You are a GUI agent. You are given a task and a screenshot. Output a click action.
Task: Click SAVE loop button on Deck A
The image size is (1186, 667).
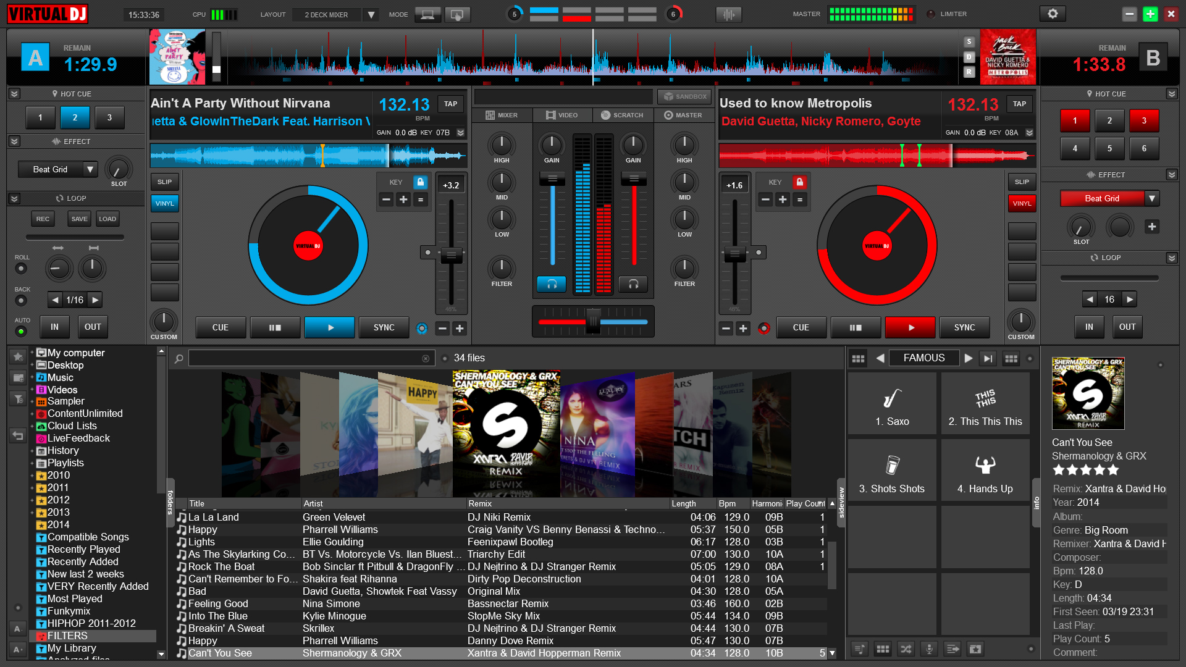[78, 217]
